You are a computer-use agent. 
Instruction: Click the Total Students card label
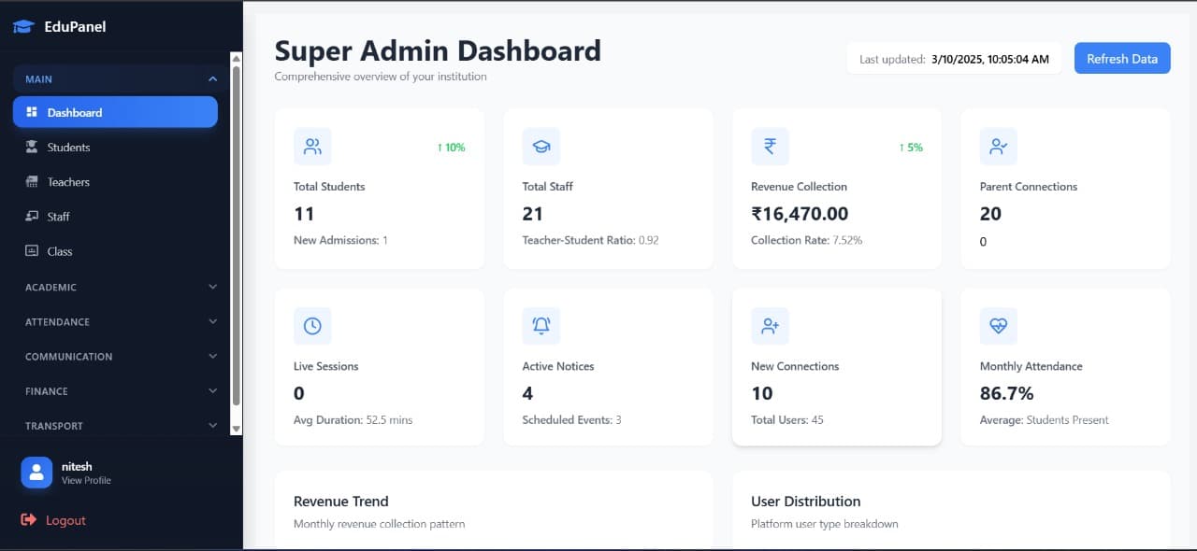(x=329, y=187)
